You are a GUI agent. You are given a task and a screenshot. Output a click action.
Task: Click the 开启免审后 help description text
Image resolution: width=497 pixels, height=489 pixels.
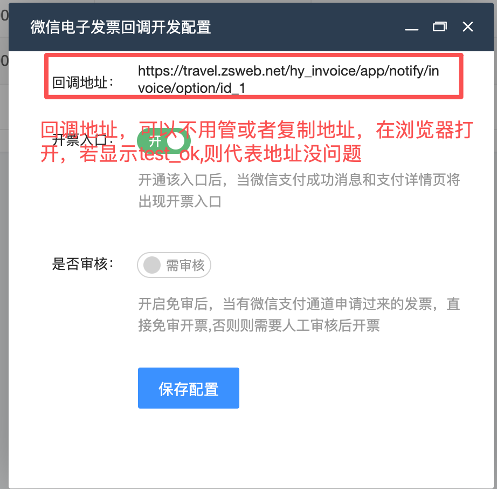pyautogui.click(x=299, y=315)
